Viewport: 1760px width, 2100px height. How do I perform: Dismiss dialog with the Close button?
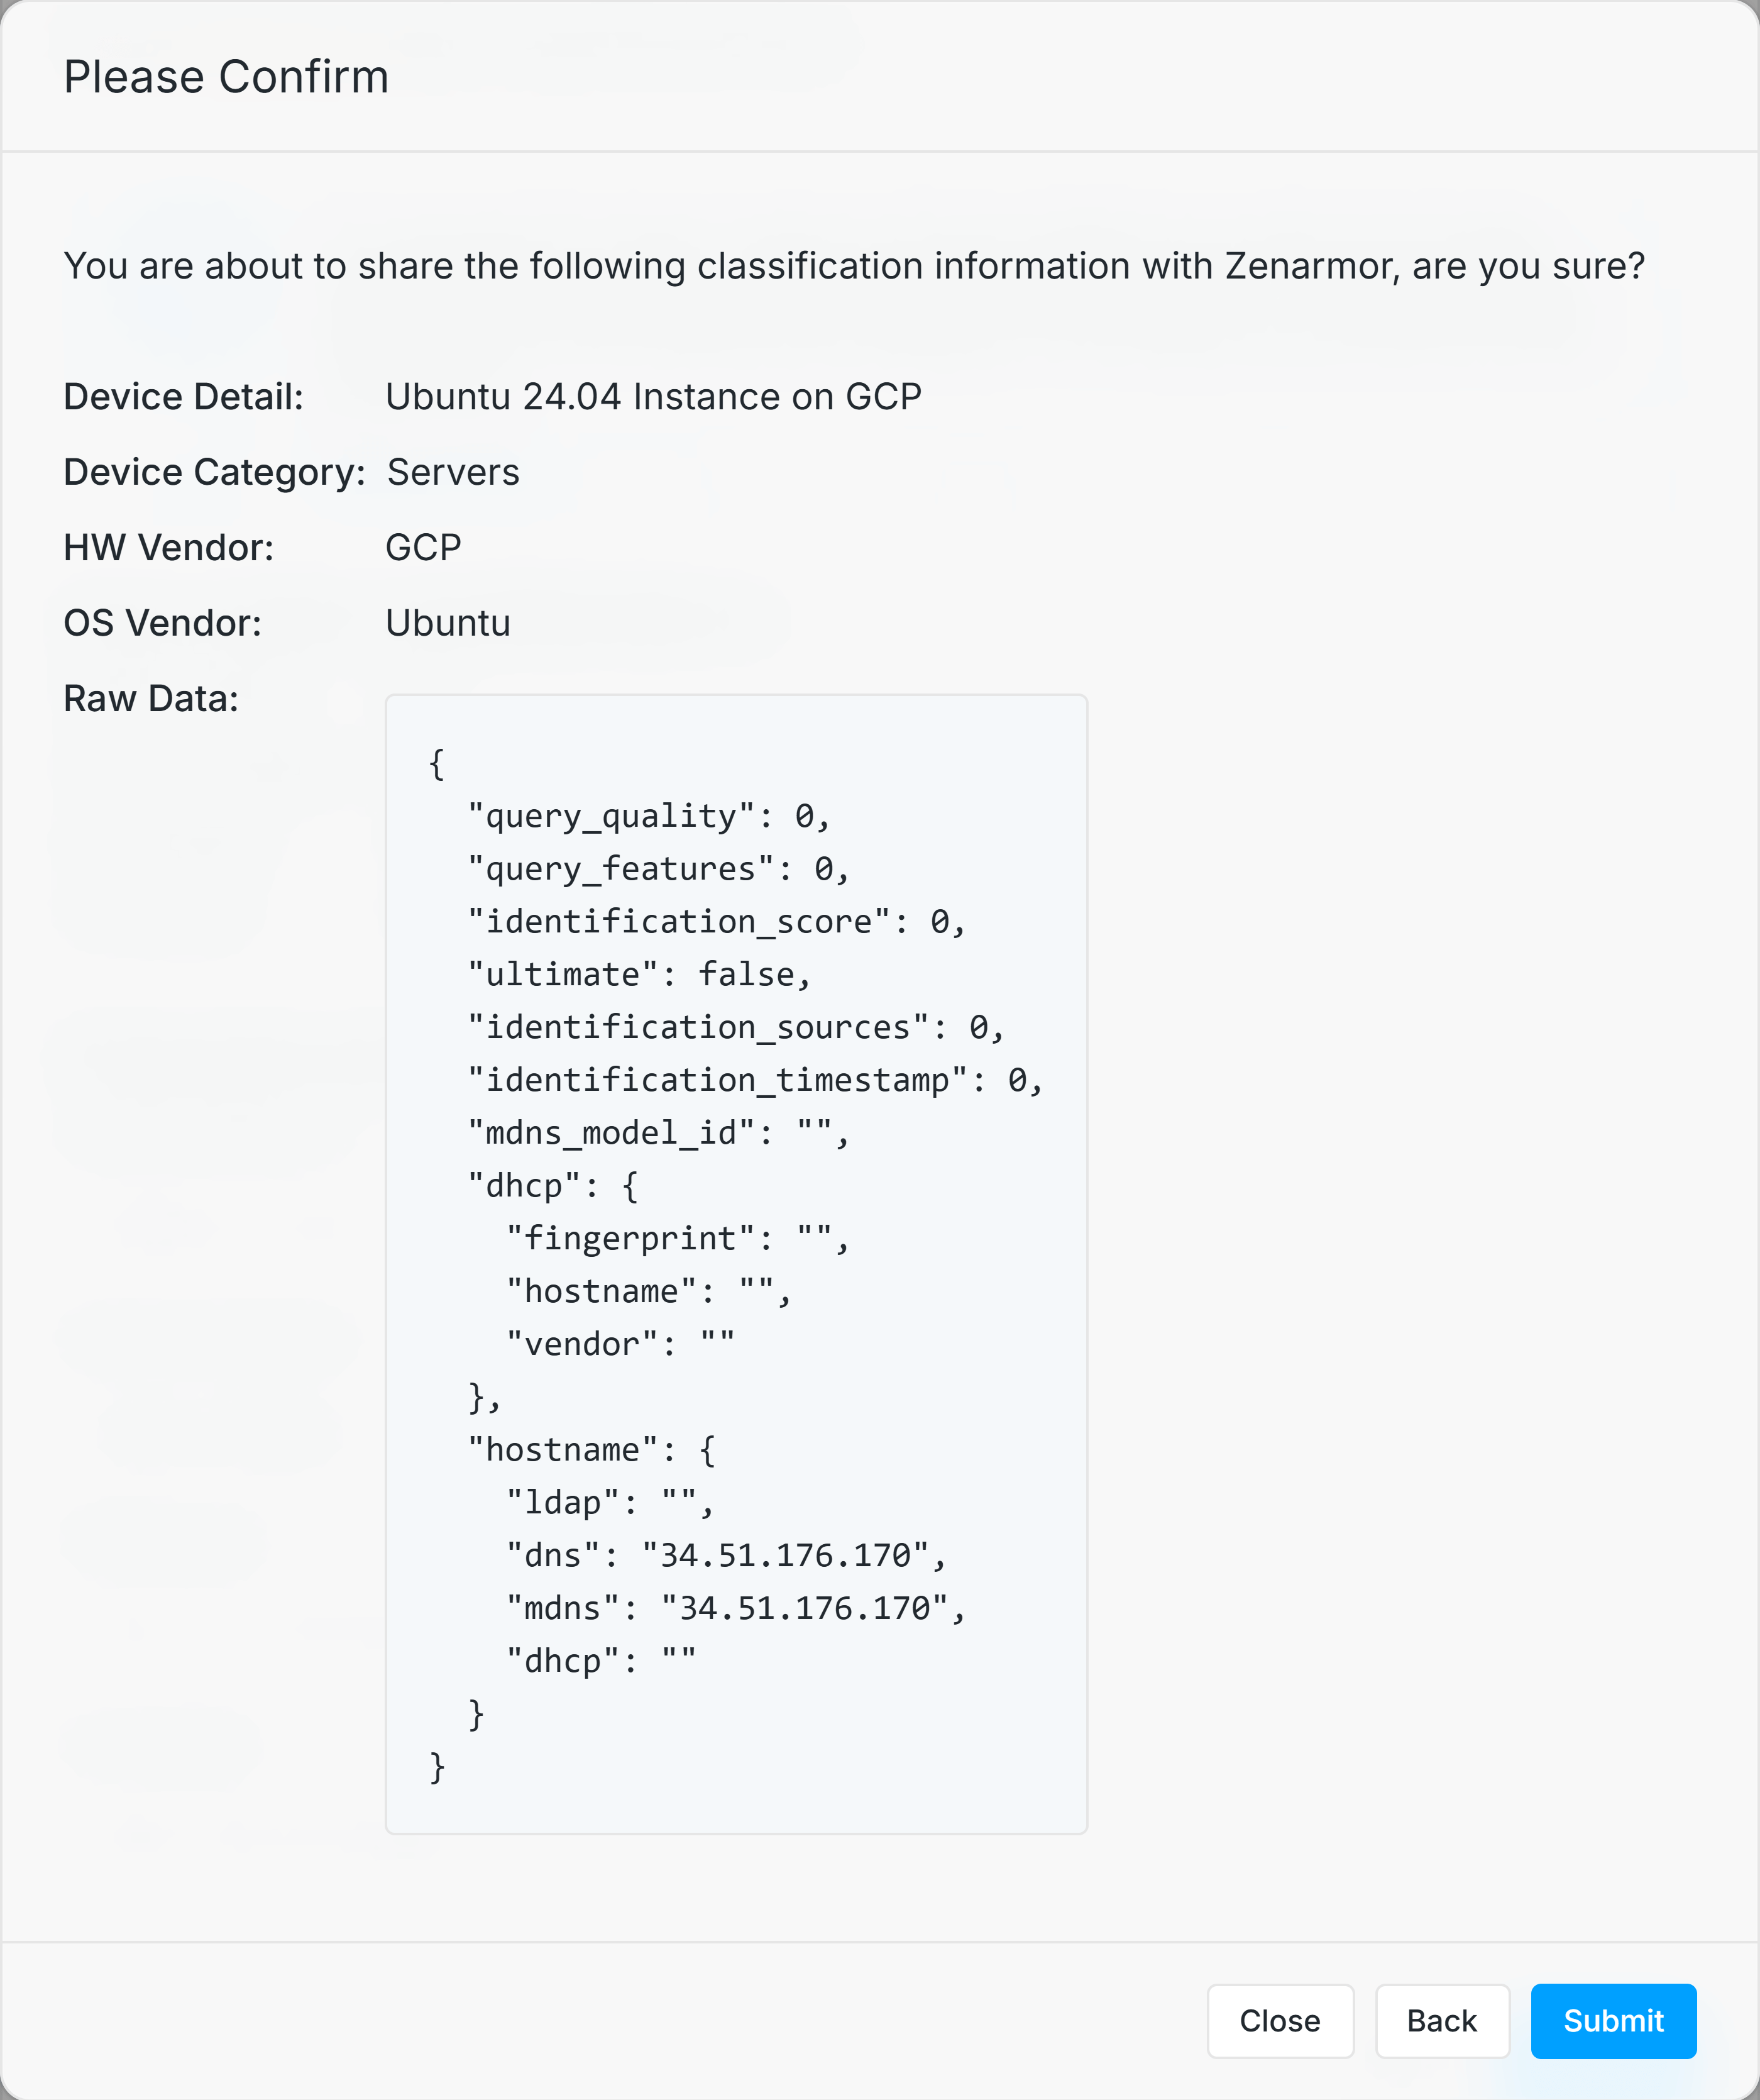(1280, 2021)
